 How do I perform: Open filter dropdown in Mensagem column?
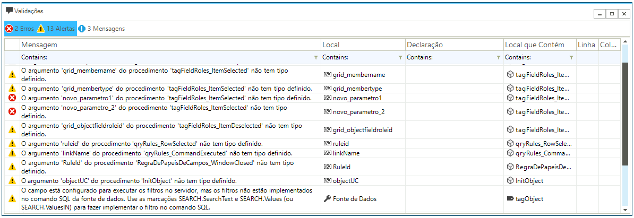(316, 57)
